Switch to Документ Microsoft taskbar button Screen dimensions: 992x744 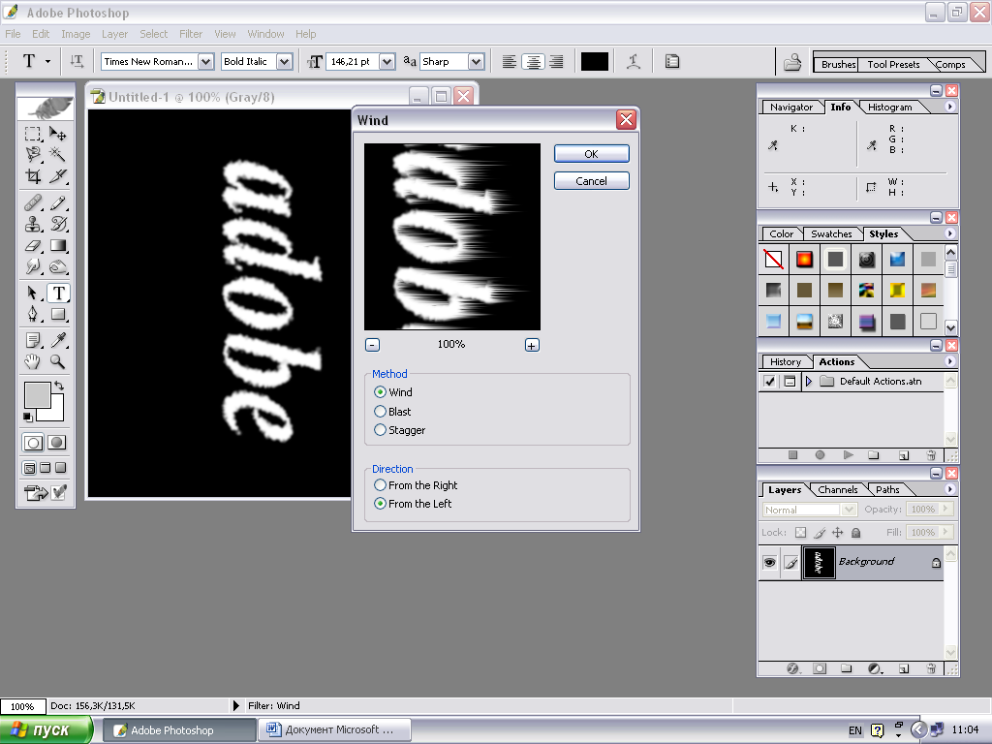334,729
